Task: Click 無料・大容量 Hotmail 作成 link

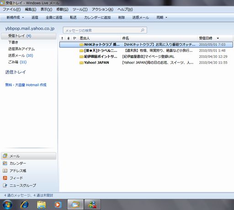Action: 26,85
